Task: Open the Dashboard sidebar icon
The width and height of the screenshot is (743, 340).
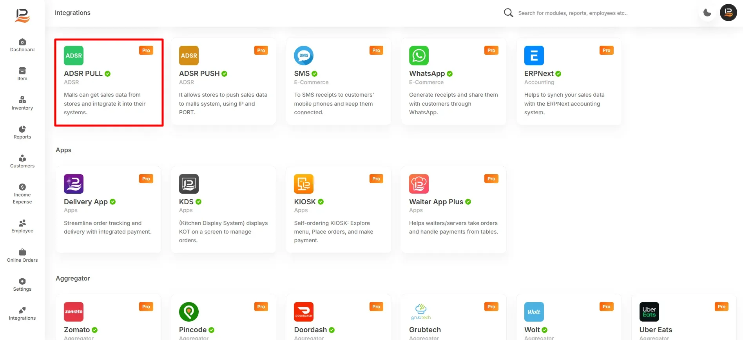Action: click(x=22, y=42)
